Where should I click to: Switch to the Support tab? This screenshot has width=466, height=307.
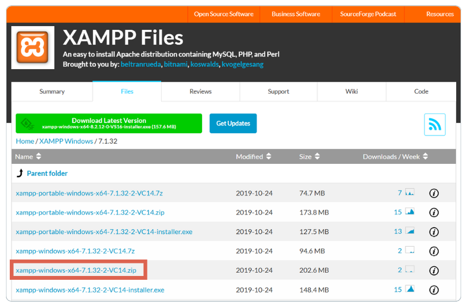coord(278,91)
